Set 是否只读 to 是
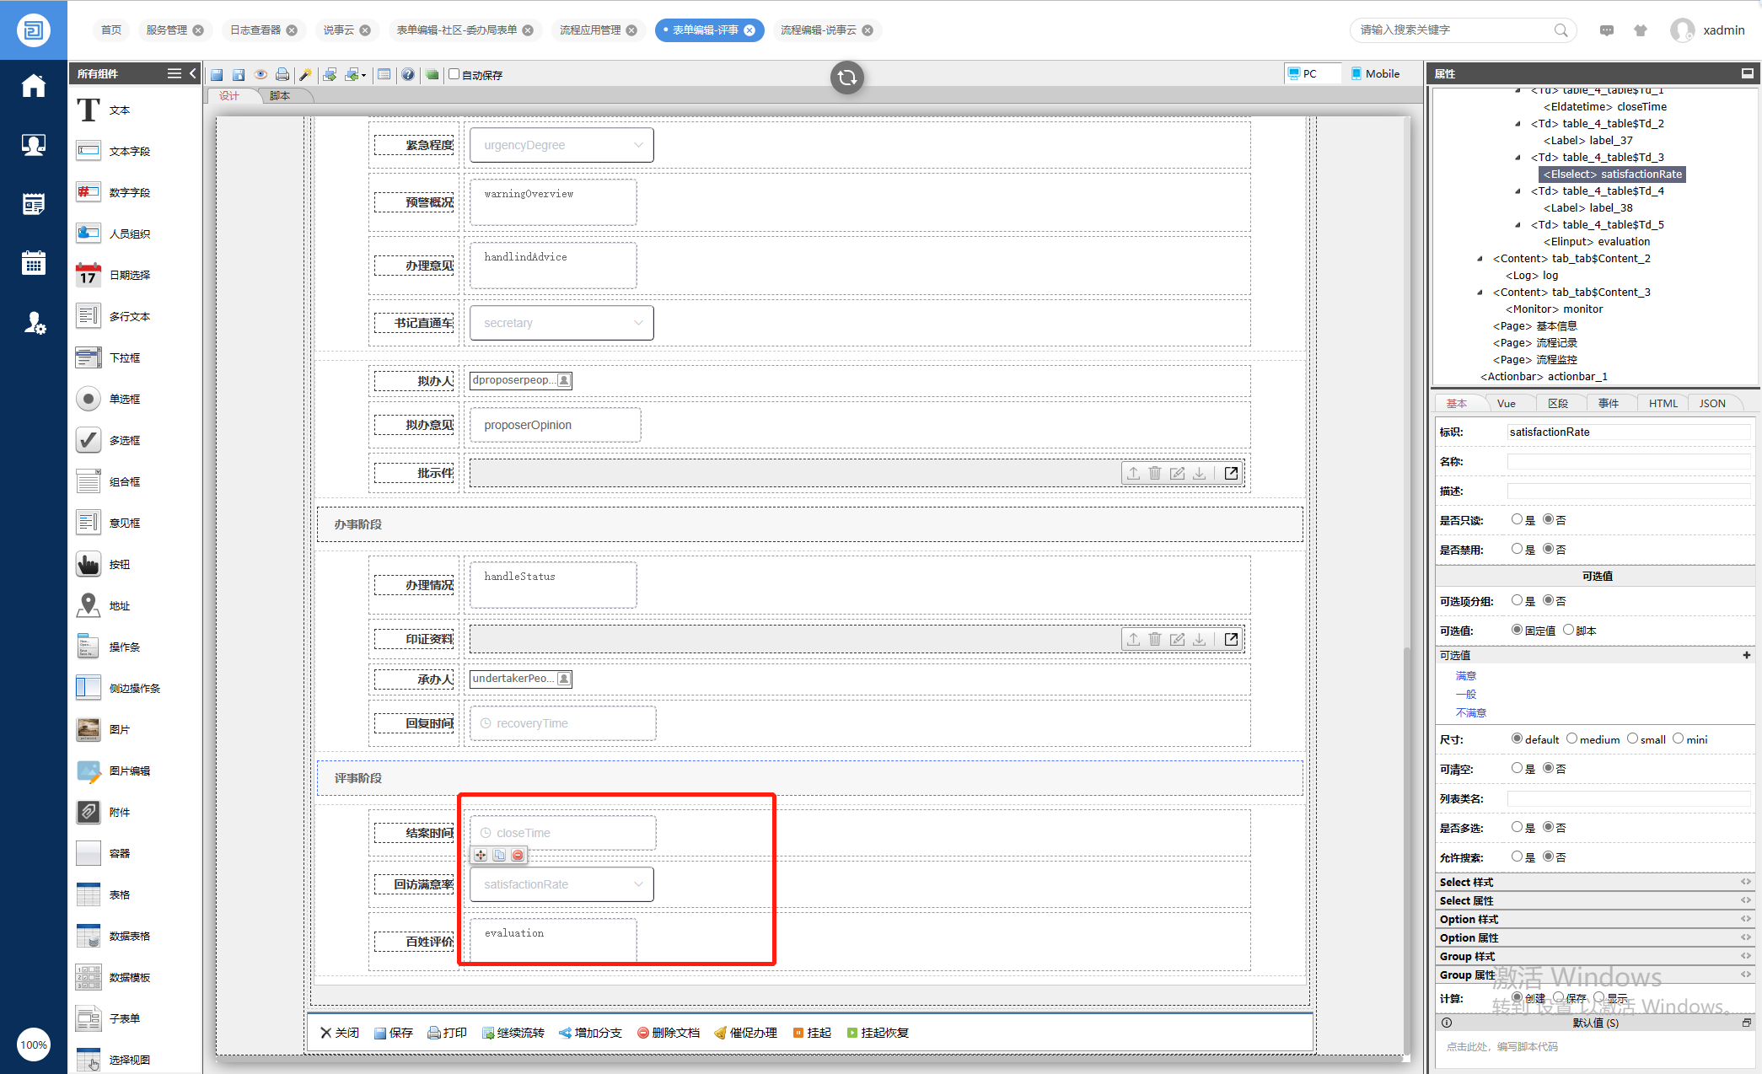 coord(1517,520)
